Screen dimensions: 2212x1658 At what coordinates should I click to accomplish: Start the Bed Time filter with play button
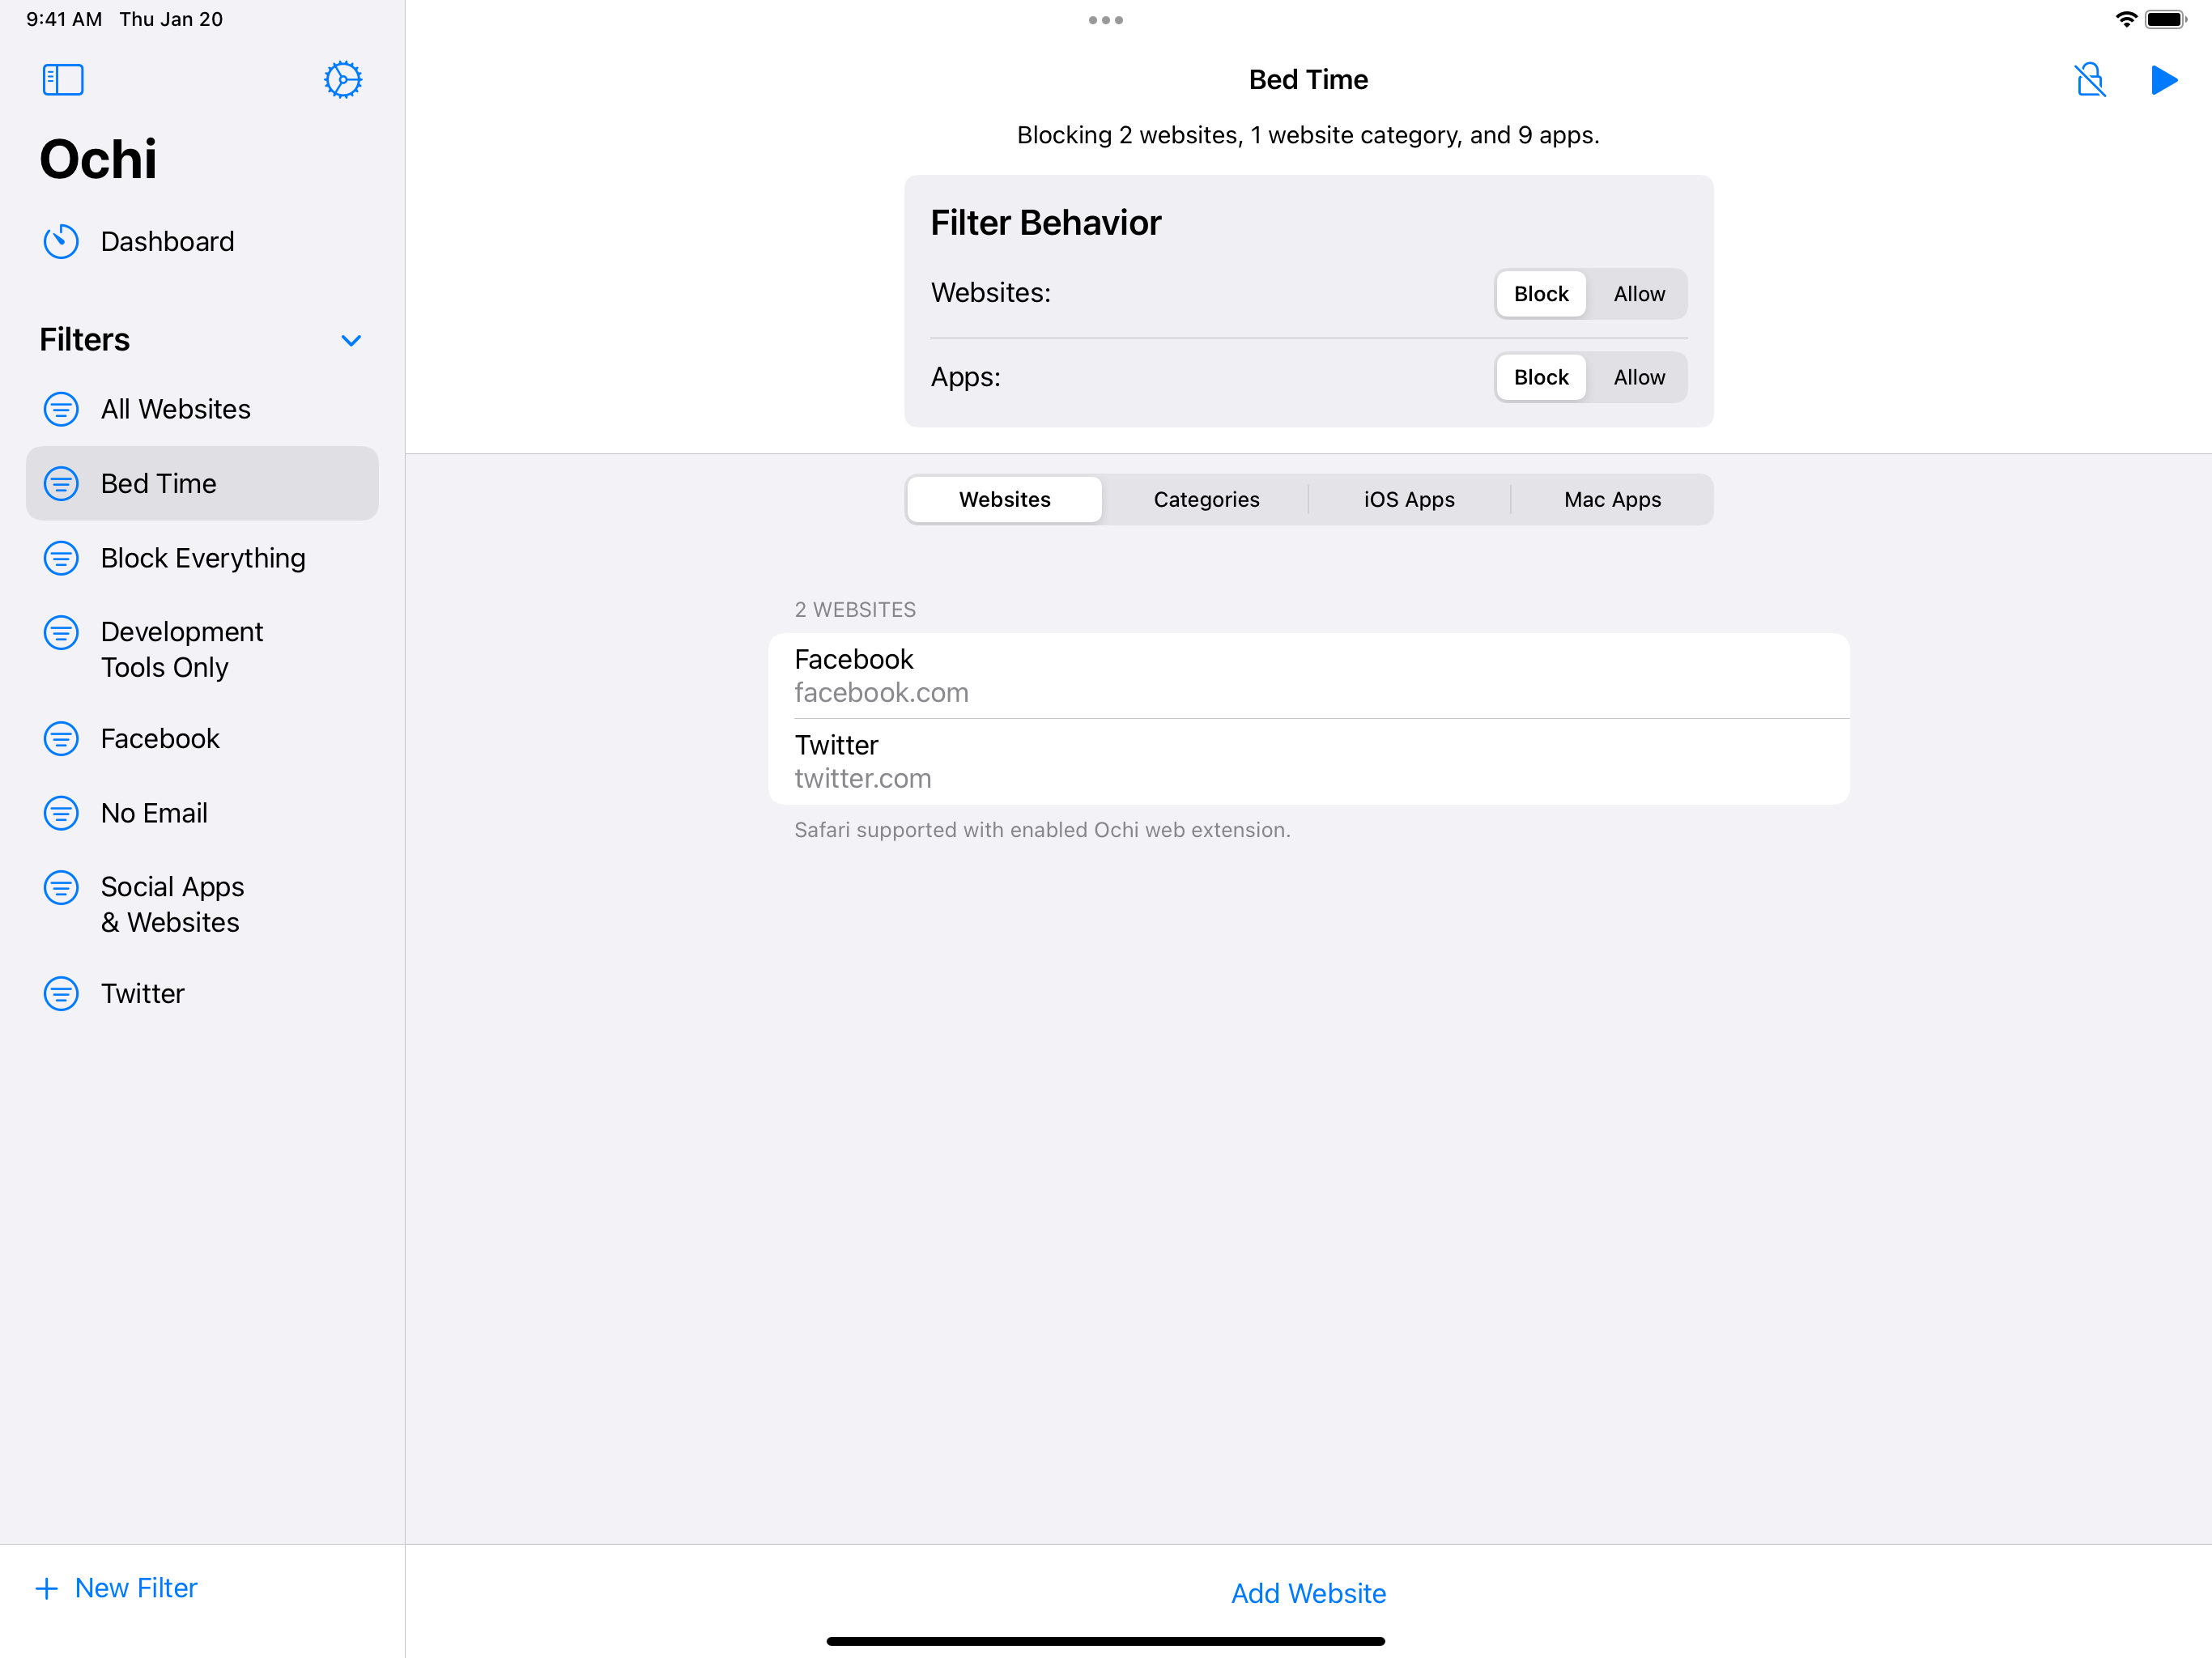pyautogui.click(x=2163, y=80)
